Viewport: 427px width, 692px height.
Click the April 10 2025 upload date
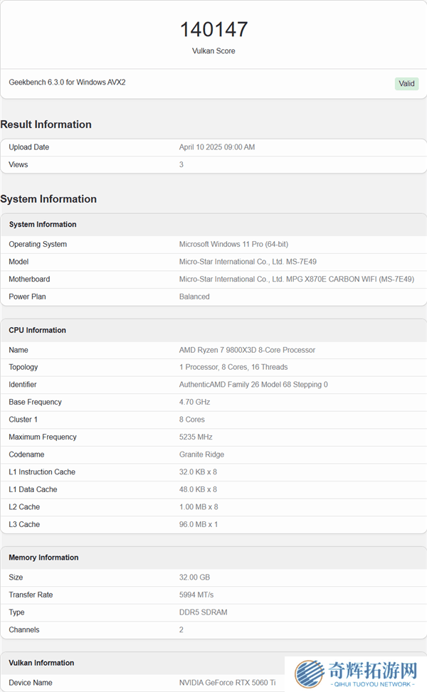click(216, 147)
